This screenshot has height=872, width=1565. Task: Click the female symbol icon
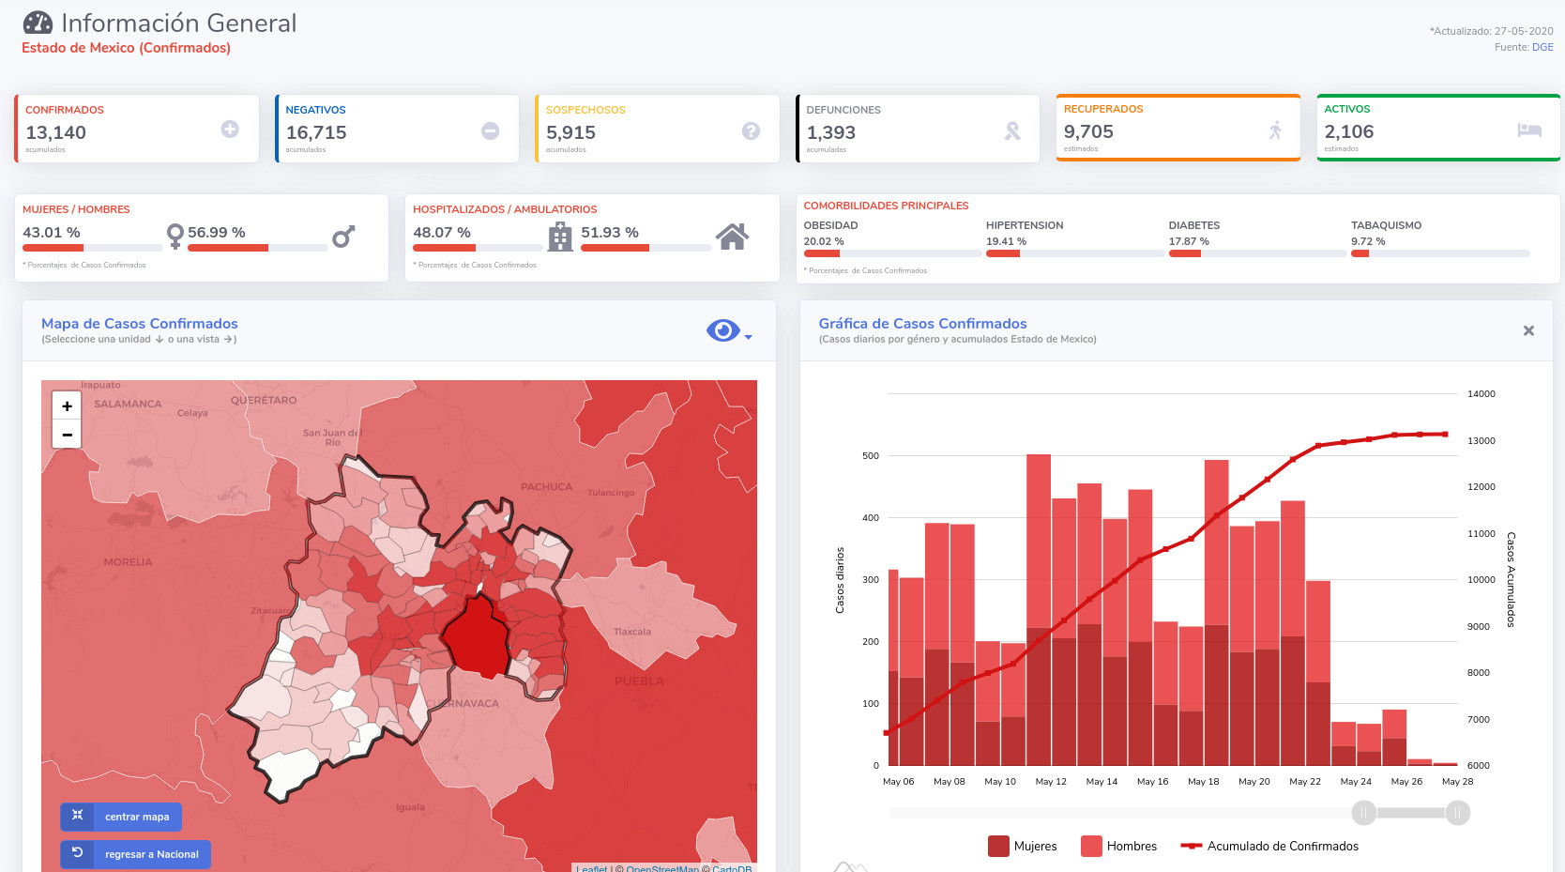pyautogui.click(x=175, y=236)
